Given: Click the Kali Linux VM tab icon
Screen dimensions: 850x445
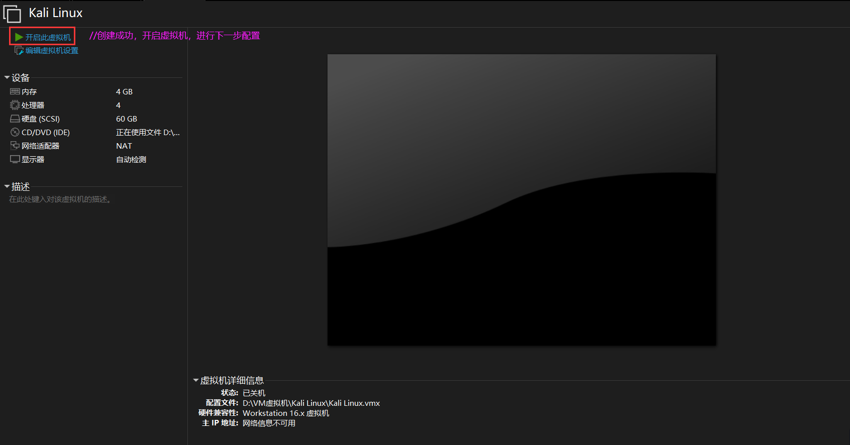Looking at the screenshot, I should pos(12,14).
